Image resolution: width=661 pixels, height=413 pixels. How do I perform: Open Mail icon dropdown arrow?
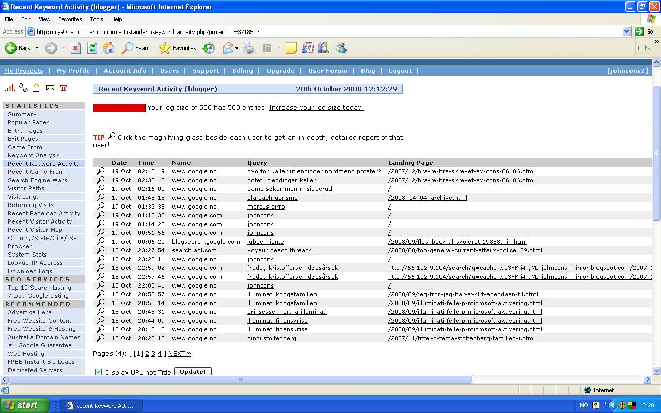click(x=237, y=48)
